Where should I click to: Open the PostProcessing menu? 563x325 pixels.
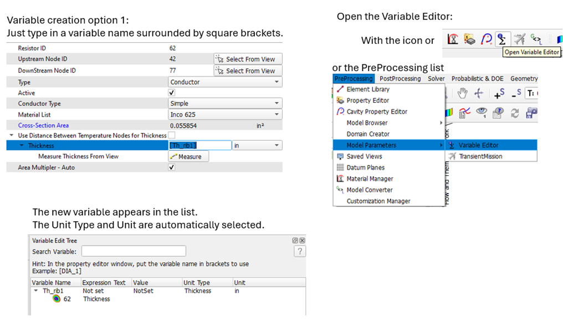click(x=400, y=78)
